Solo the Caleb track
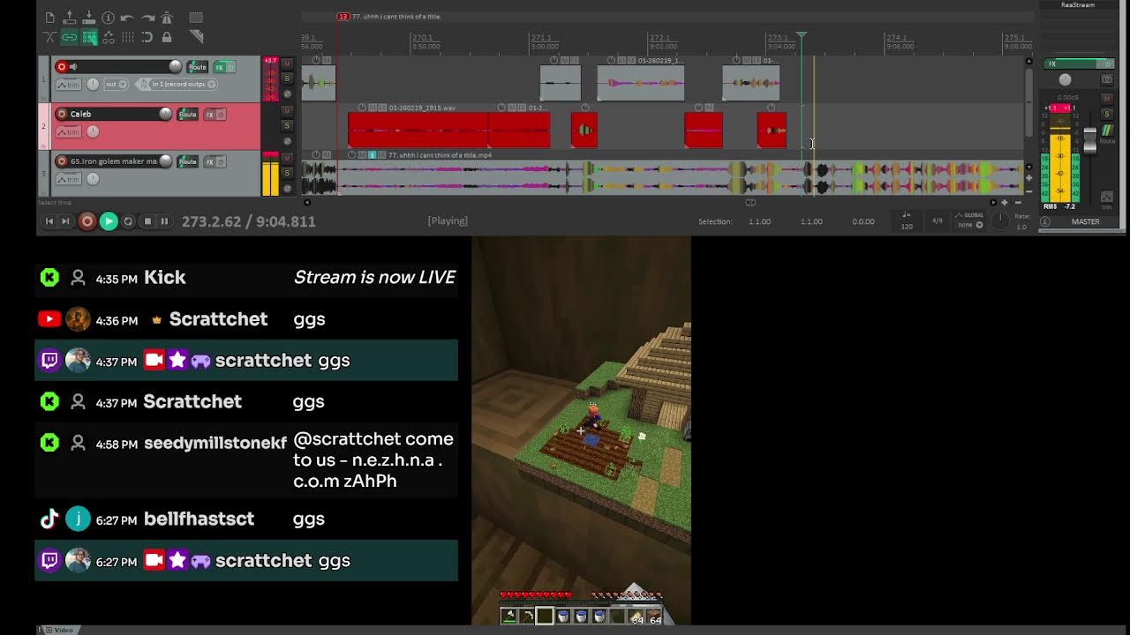Screen dimensions: 1130x635 point(287,126)
